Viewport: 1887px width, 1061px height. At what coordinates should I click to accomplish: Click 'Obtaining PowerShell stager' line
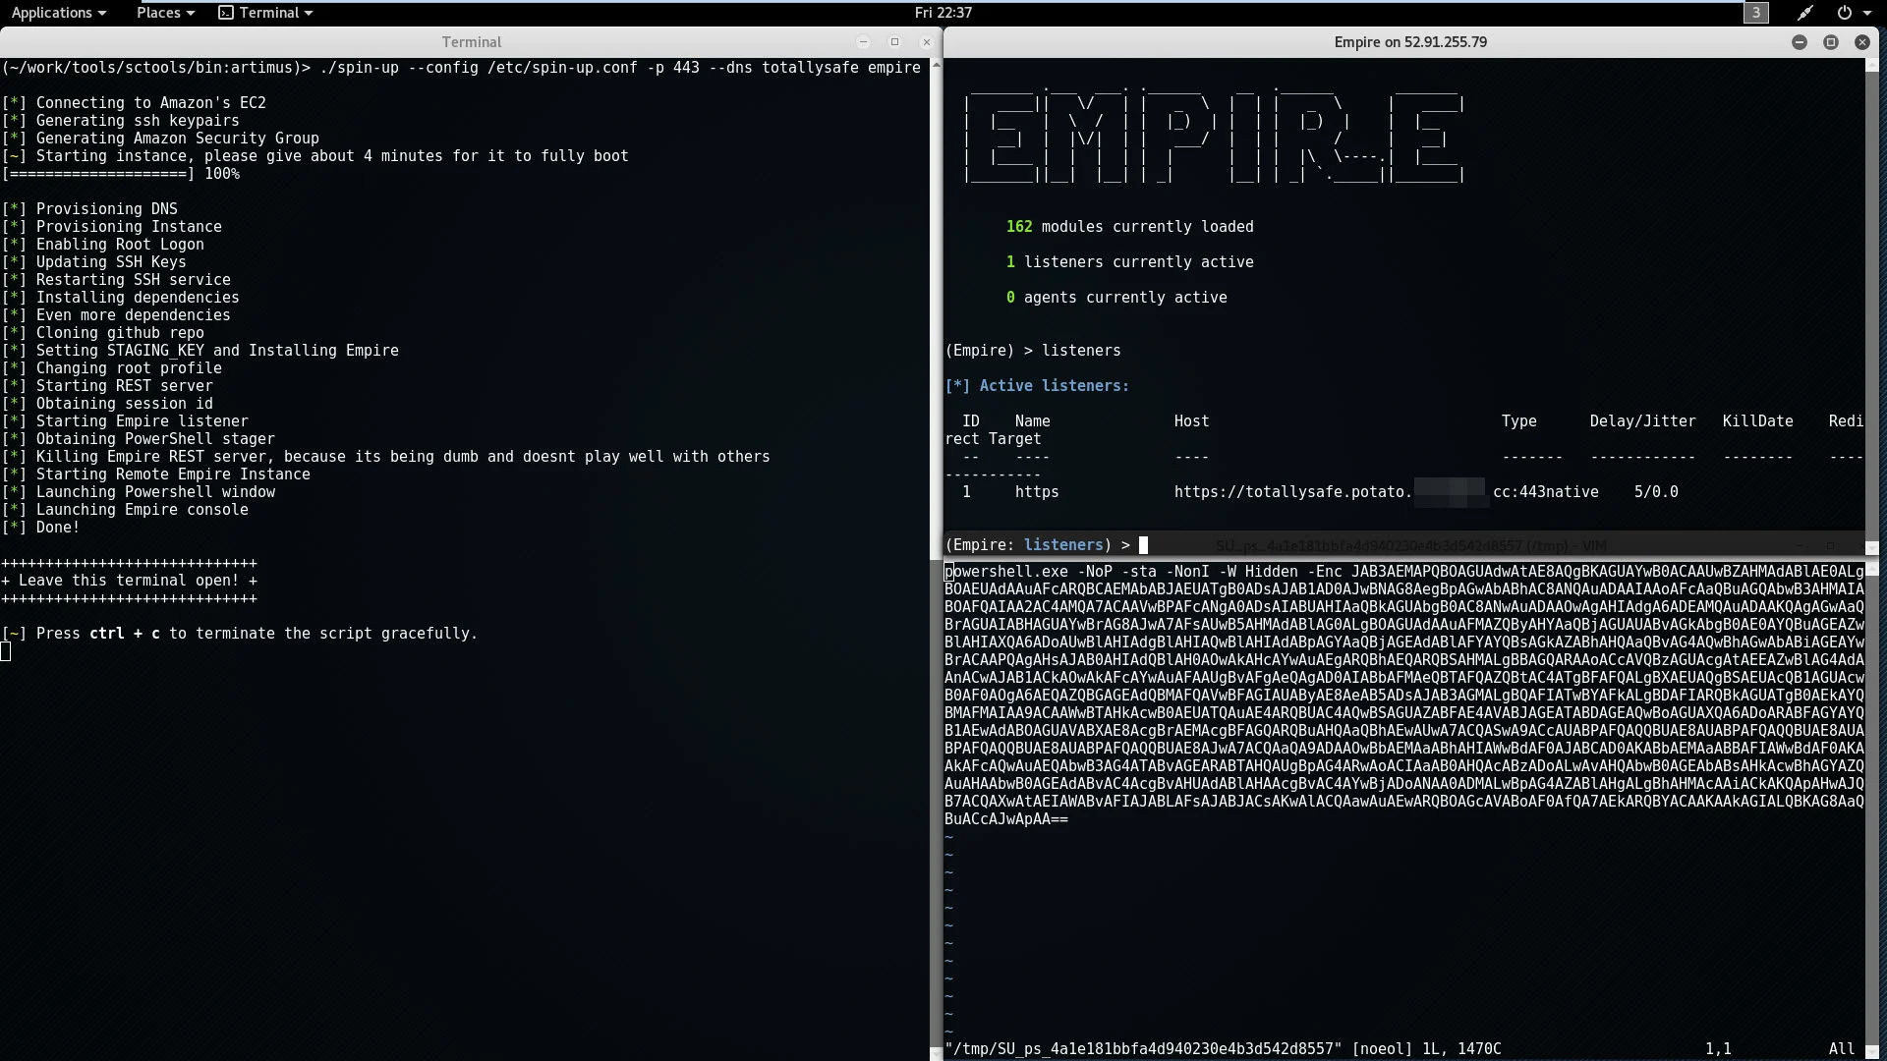click(139, 439)
